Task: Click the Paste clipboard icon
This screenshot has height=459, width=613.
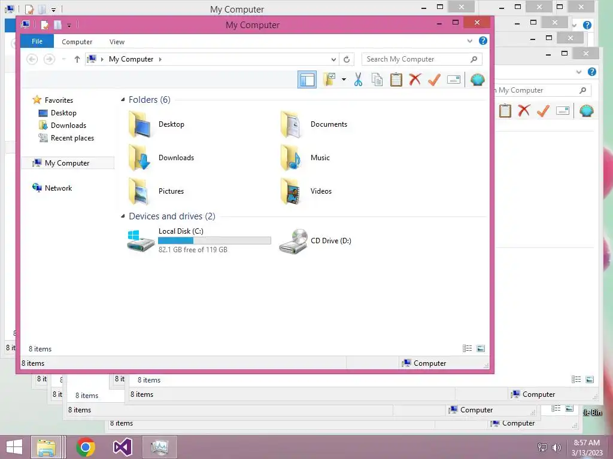Action: point(396,79)
